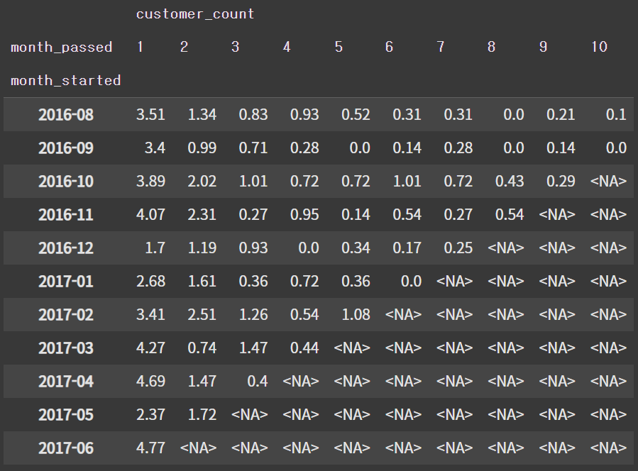Click the month_started index label

click(65, 81)
